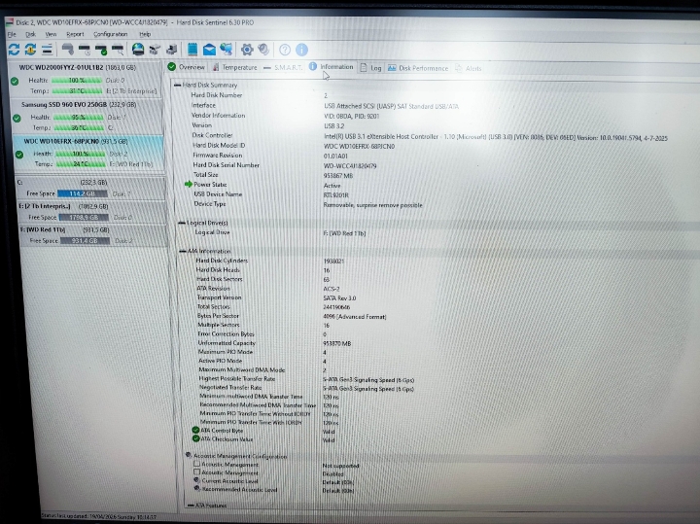Select the E: [2 Tb Enterprise] partition
This screenshot has width=700, height=524.
[92, 212]
